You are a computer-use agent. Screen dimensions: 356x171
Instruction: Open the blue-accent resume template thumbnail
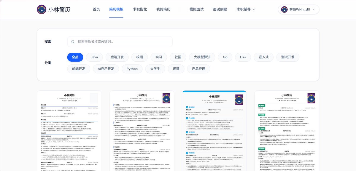[214, 131]
